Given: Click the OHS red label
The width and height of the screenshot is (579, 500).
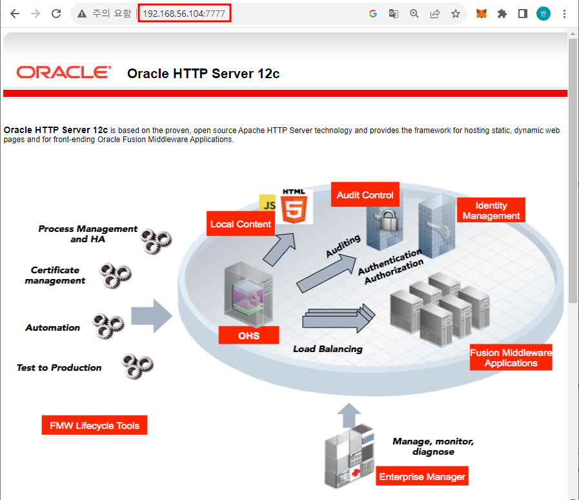Looking at the screenshot, I should pos(249,335).
